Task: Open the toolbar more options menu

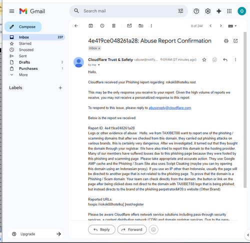Action: coord(151,26)
